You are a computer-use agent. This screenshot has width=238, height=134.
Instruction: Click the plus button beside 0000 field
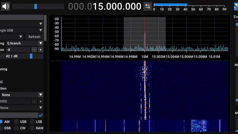(x=41, y=101)
